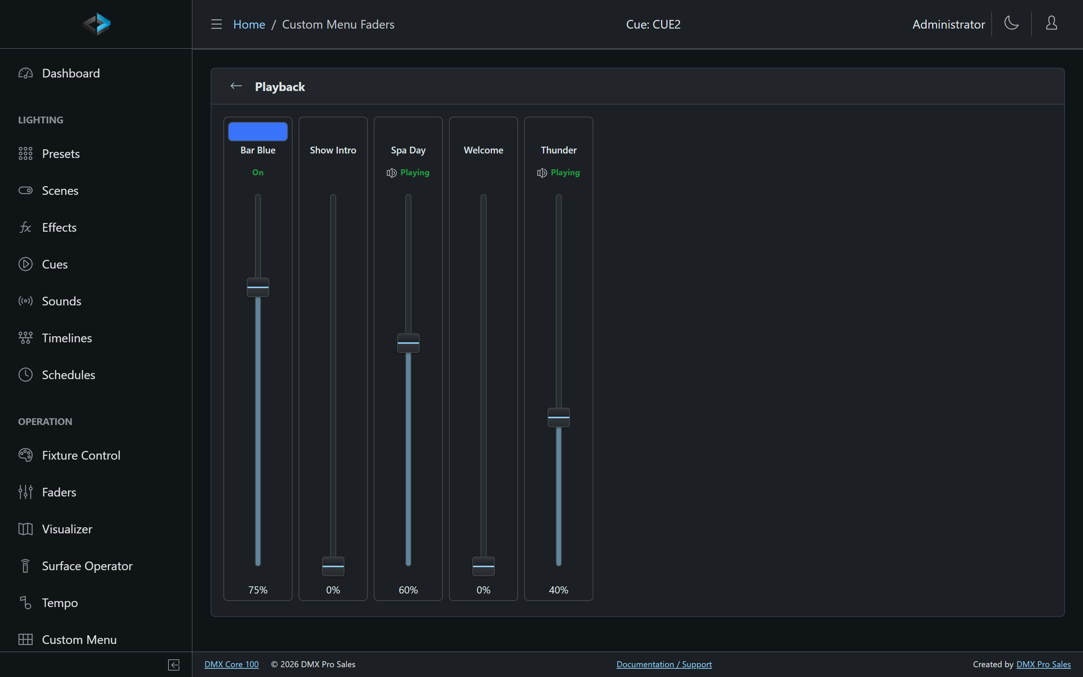The width and height of the screenshot is (1083, 677).
Task: Click the Effects fx icon
Action: 26,228
